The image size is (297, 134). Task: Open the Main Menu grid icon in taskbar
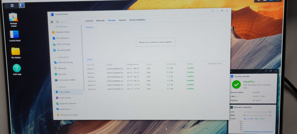[x=12, y=6]
